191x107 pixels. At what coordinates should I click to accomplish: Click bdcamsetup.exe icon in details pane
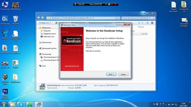click(x=42, y=86)
